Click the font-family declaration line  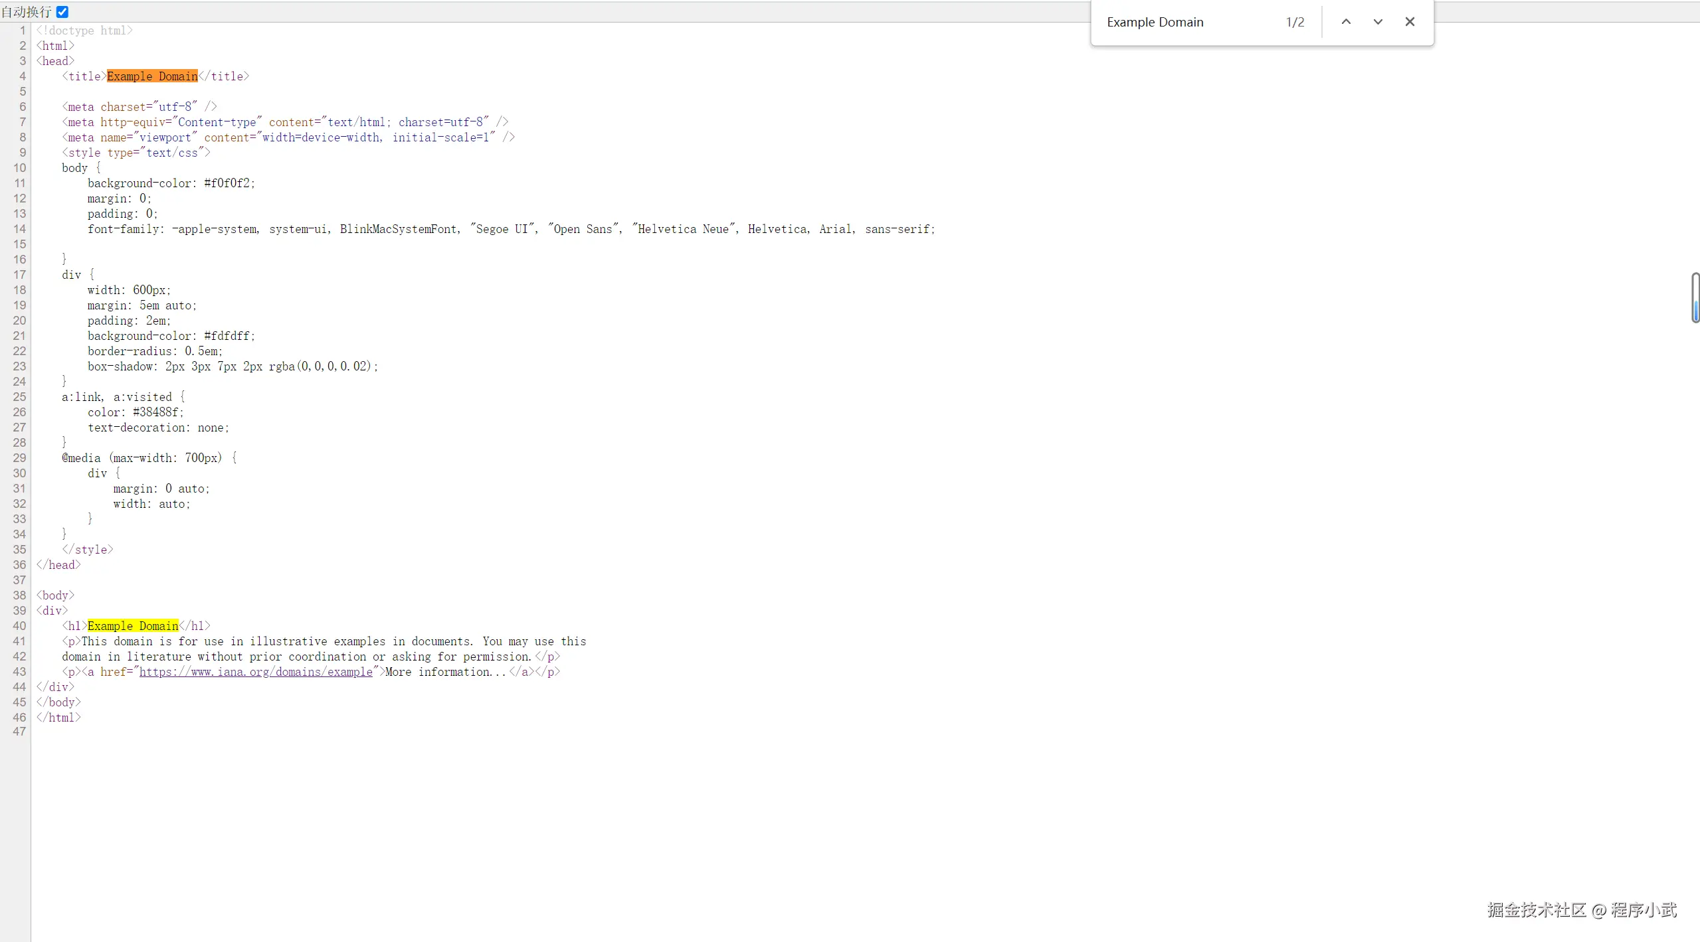tap(510, 229)
